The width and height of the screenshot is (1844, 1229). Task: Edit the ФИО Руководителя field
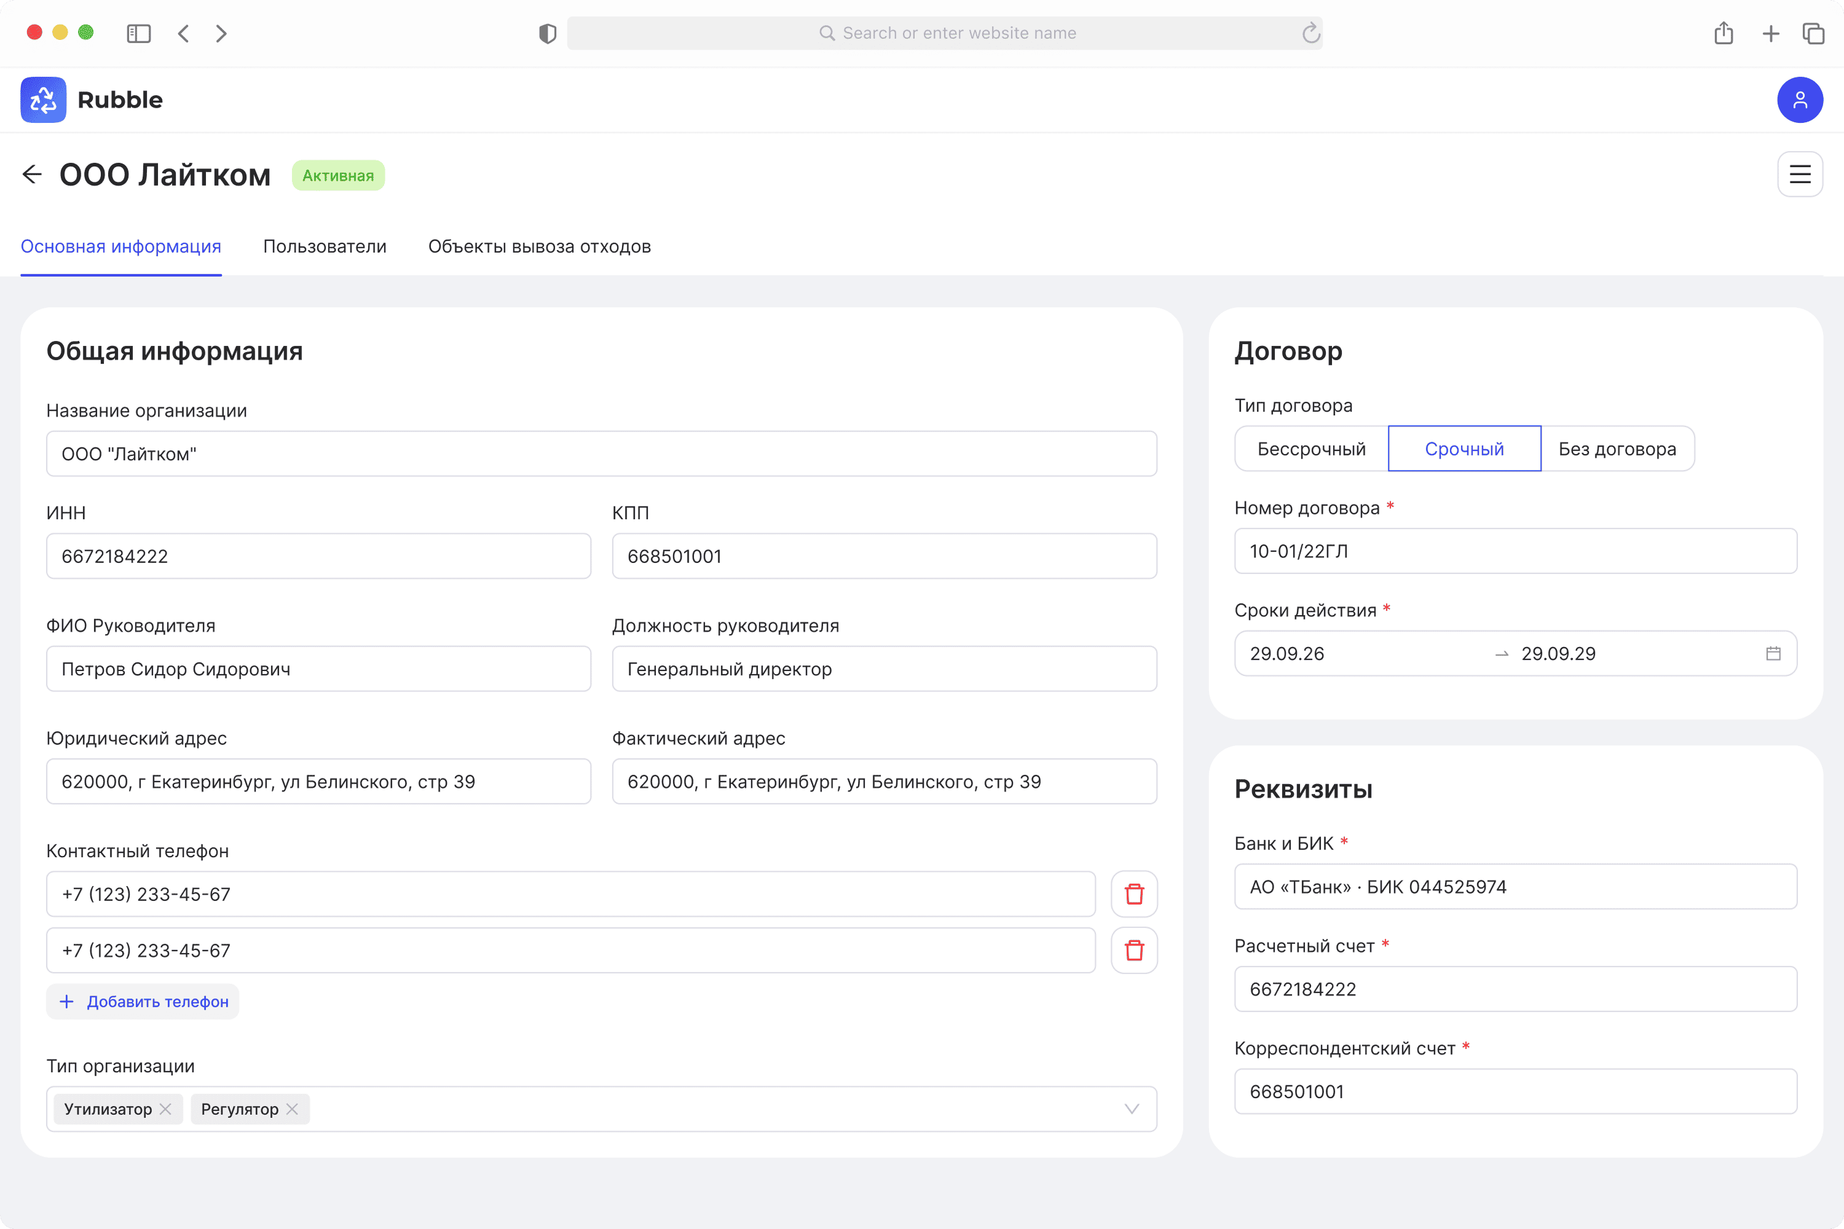318,669
